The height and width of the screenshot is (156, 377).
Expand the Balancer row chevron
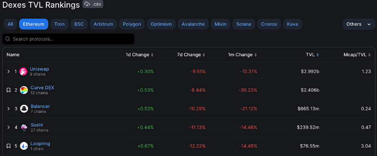[x=9, y=109]
